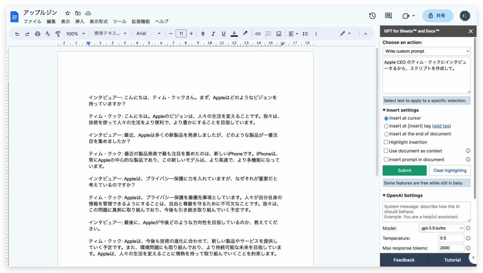Open more toolbar options

[316, 34]
